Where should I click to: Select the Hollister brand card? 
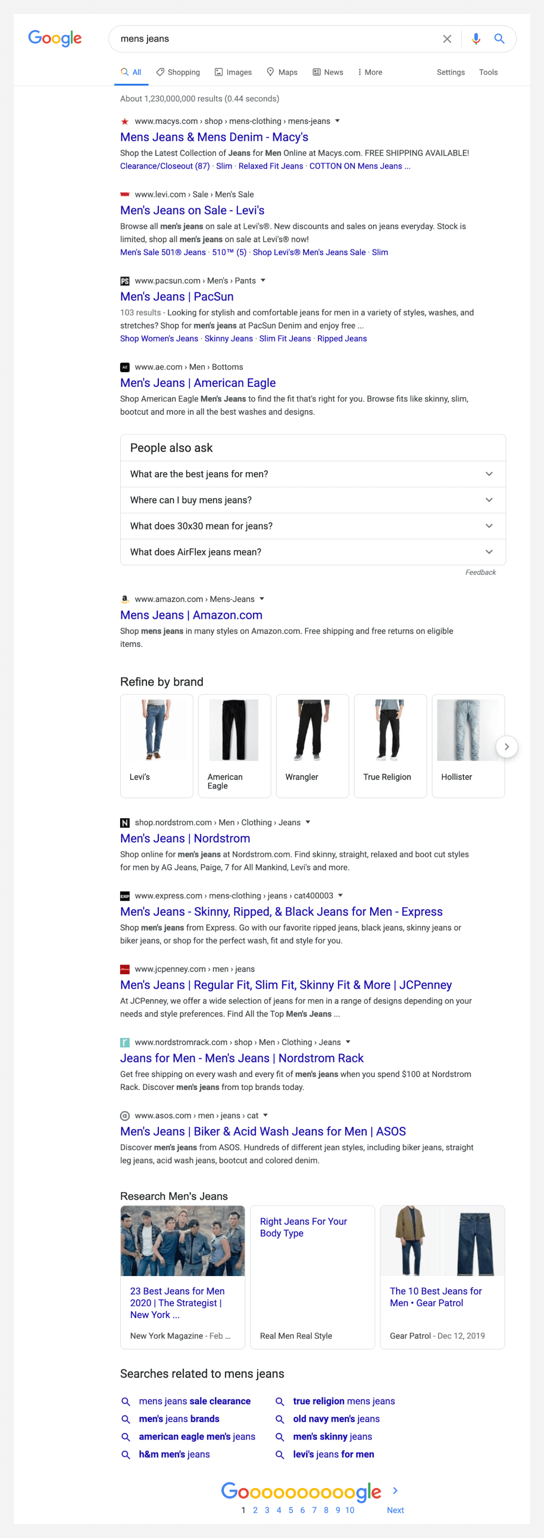pyautogui.click(x=468, y=746)
